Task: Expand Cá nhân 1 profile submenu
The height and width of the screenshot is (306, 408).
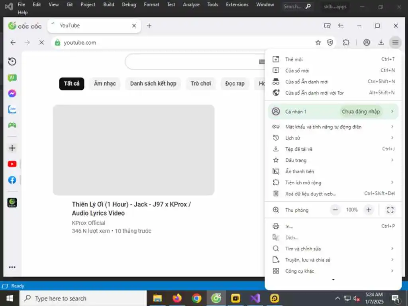Action: (x=333, y=112)
